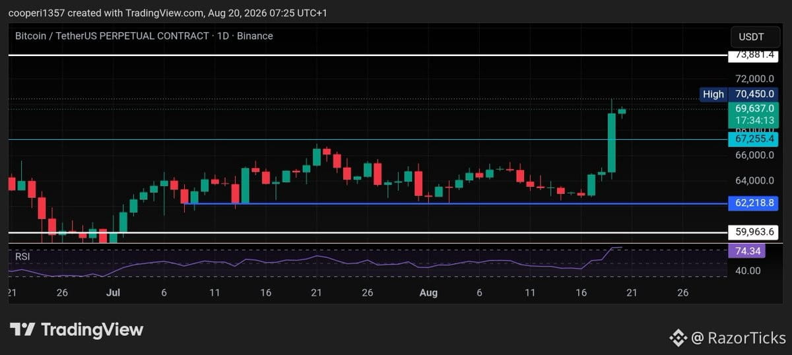Click the 66,000.0 price axis label

click(x=753, y=155)
